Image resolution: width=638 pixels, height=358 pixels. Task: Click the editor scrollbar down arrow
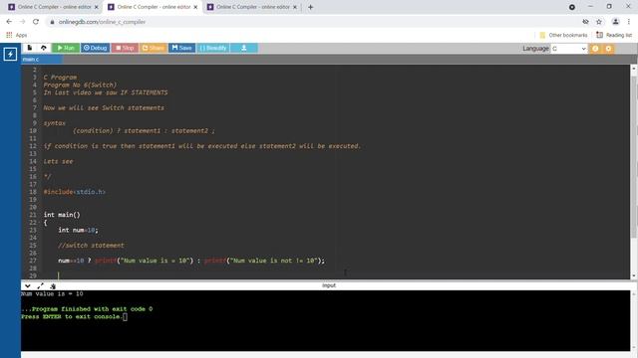(634, 275)
